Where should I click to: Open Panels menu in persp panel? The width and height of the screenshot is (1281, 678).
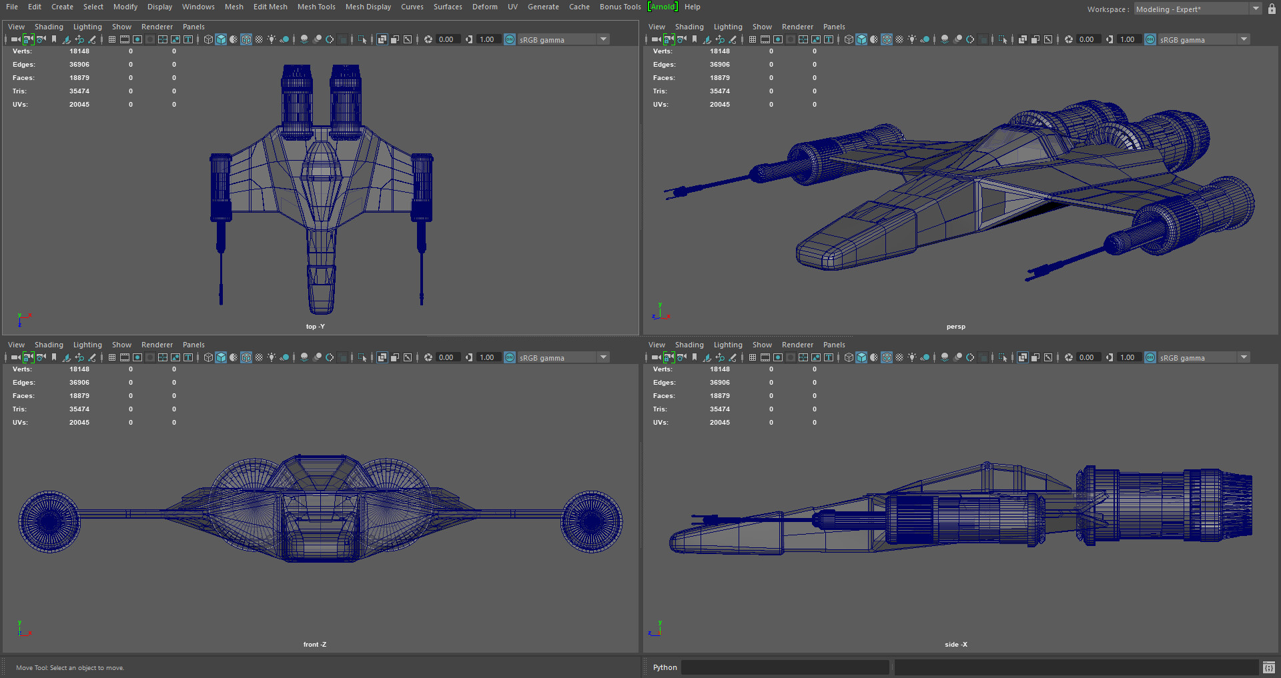tap(834, 27)
